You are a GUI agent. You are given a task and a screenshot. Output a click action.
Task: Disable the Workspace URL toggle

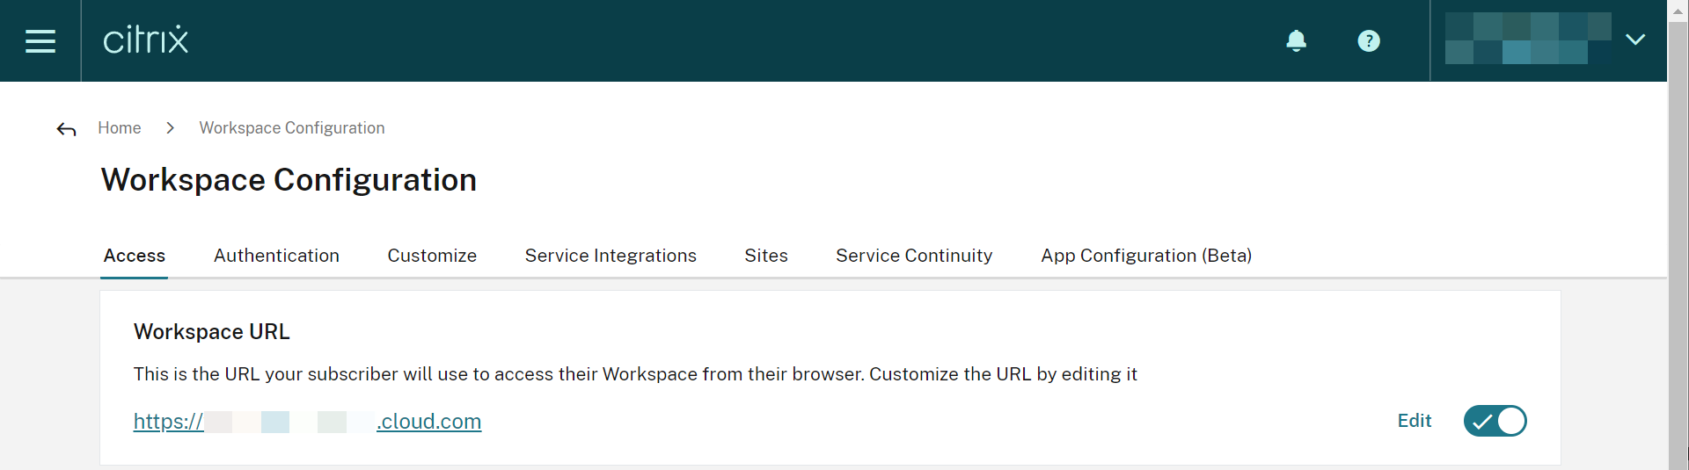pos(1495,421)
